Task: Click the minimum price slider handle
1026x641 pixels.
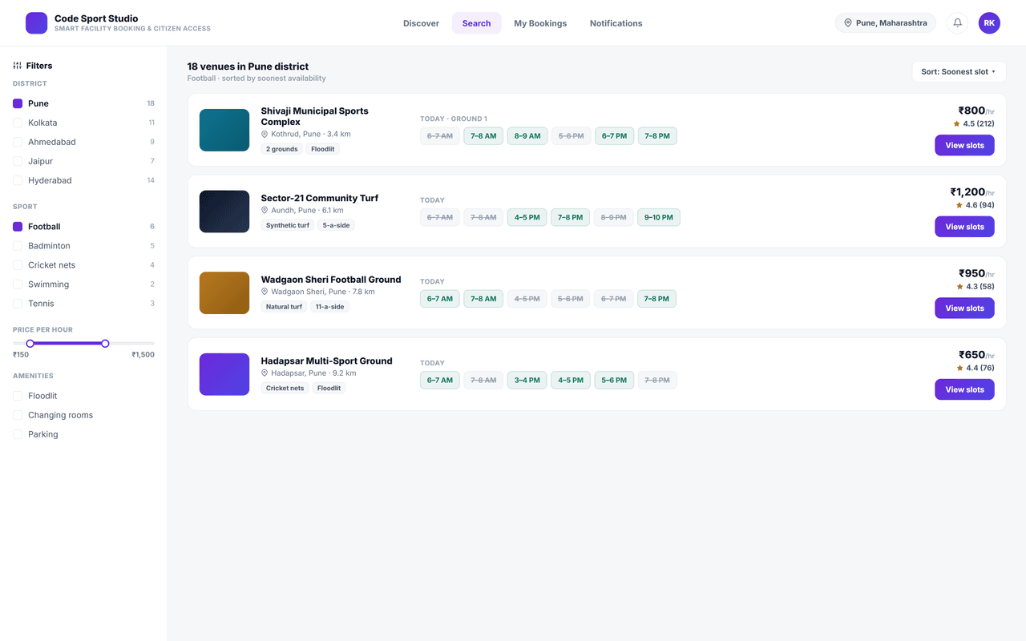Action: 30,343
